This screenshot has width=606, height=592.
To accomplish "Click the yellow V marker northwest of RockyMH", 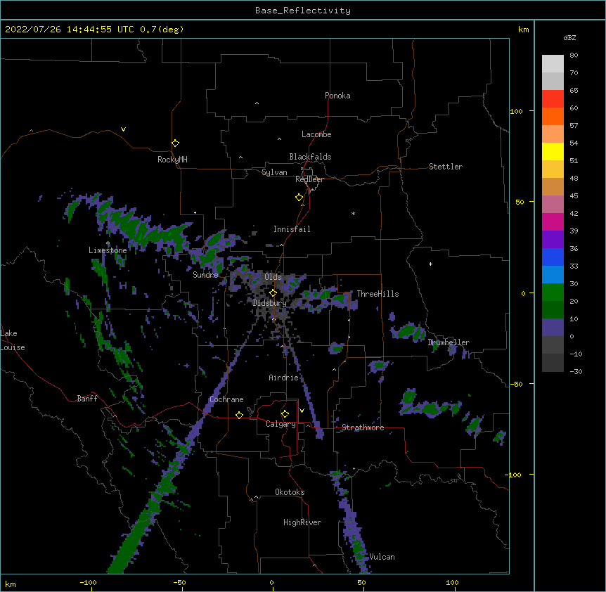I will (x=123, y=129).
